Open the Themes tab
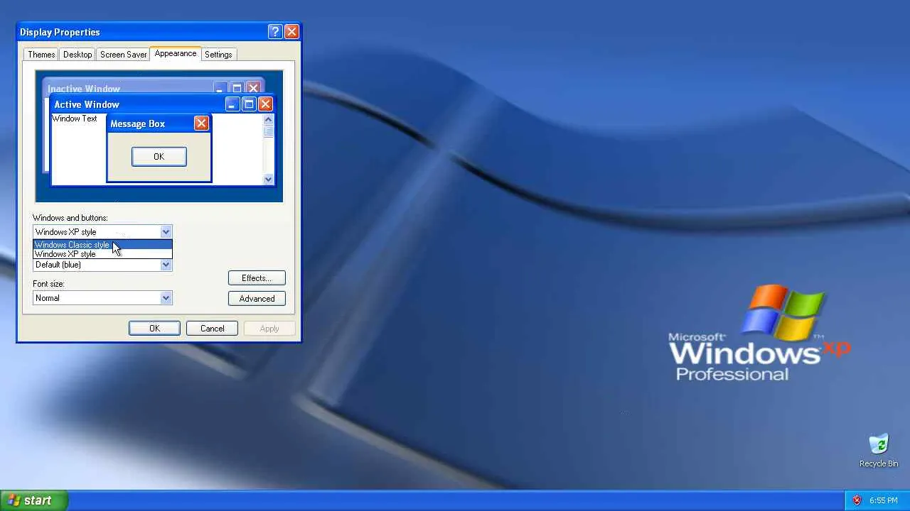910x511 pixels. coord(41,55)
